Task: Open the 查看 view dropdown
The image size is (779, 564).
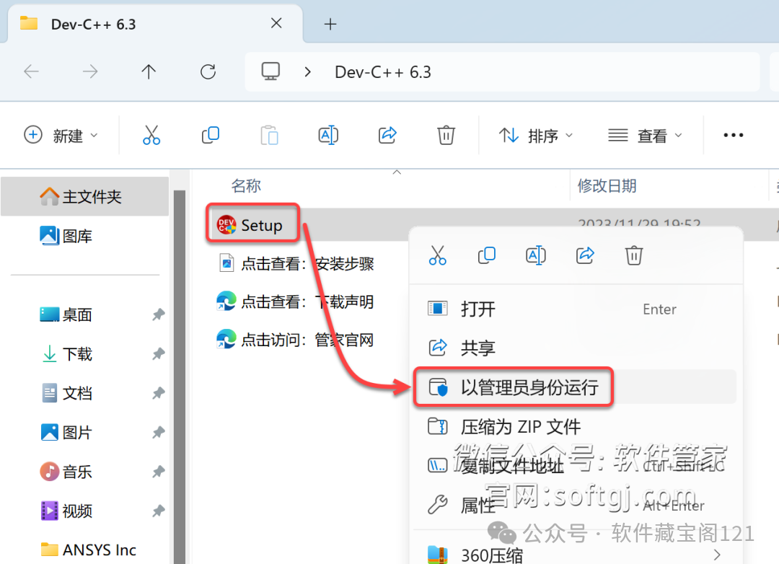Action: (x=645, y=135)
